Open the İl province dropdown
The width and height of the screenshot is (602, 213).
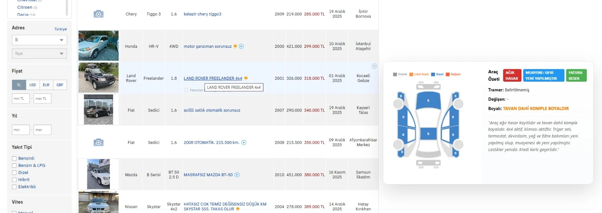pos(39,40)
